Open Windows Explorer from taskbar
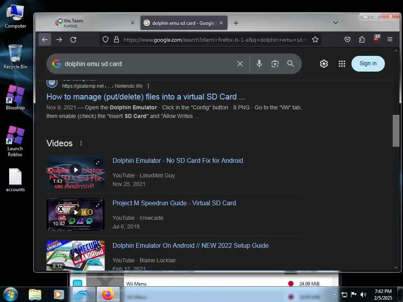The width and height of the screenshot is (403, 302). pyautogui.click(x=35, y=295)
